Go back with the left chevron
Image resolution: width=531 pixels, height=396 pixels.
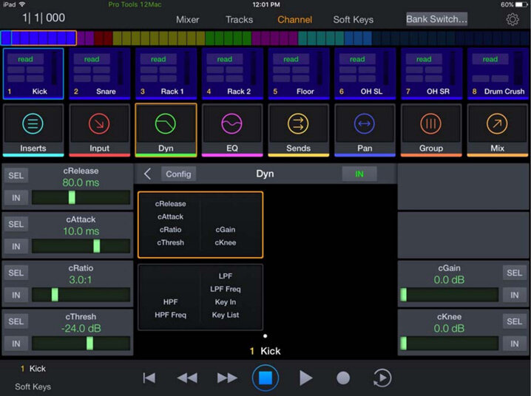point(147,174)
